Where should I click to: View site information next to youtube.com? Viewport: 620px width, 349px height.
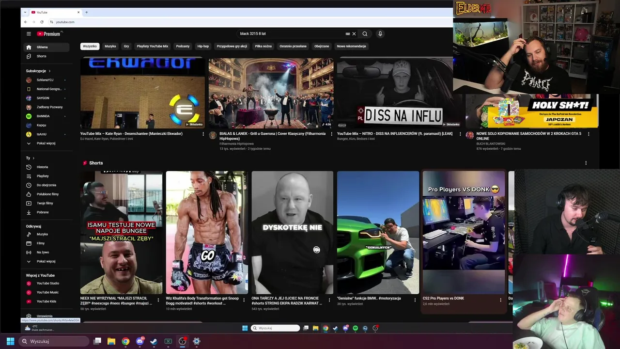tap(51, 22)
